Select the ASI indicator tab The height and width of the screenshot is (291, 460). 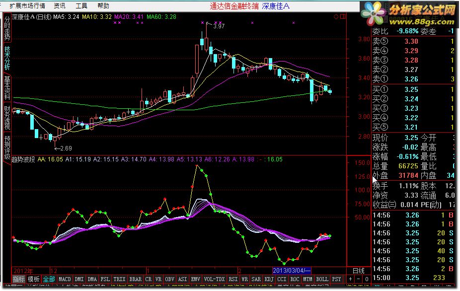182,279
